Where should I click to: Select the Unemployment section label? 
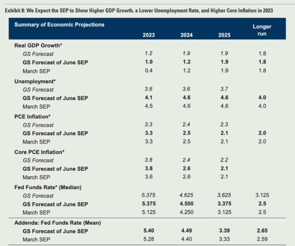[35, 81]
